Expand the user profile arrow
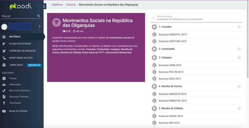This screenshot has width=249, height=128. tap(40, 26)
